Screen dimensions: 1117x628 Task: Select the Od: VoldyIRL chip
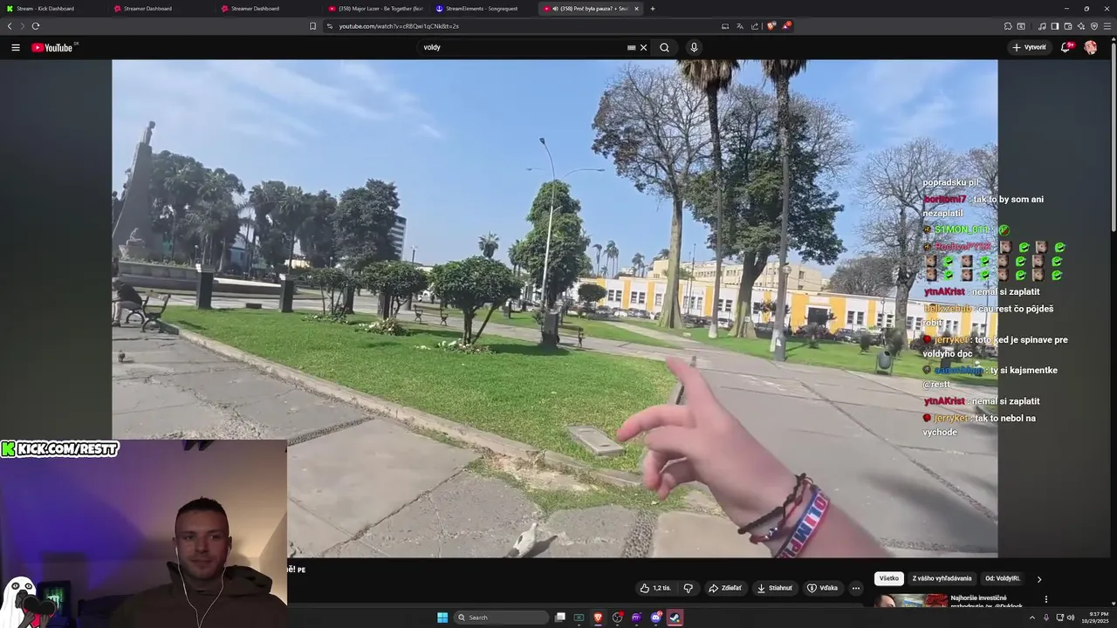coord(1003,578)
